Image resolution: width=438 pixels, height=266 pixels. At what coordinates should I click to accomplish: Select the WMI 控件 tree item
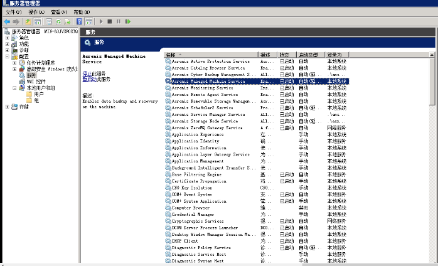click(x=35, y=82)
